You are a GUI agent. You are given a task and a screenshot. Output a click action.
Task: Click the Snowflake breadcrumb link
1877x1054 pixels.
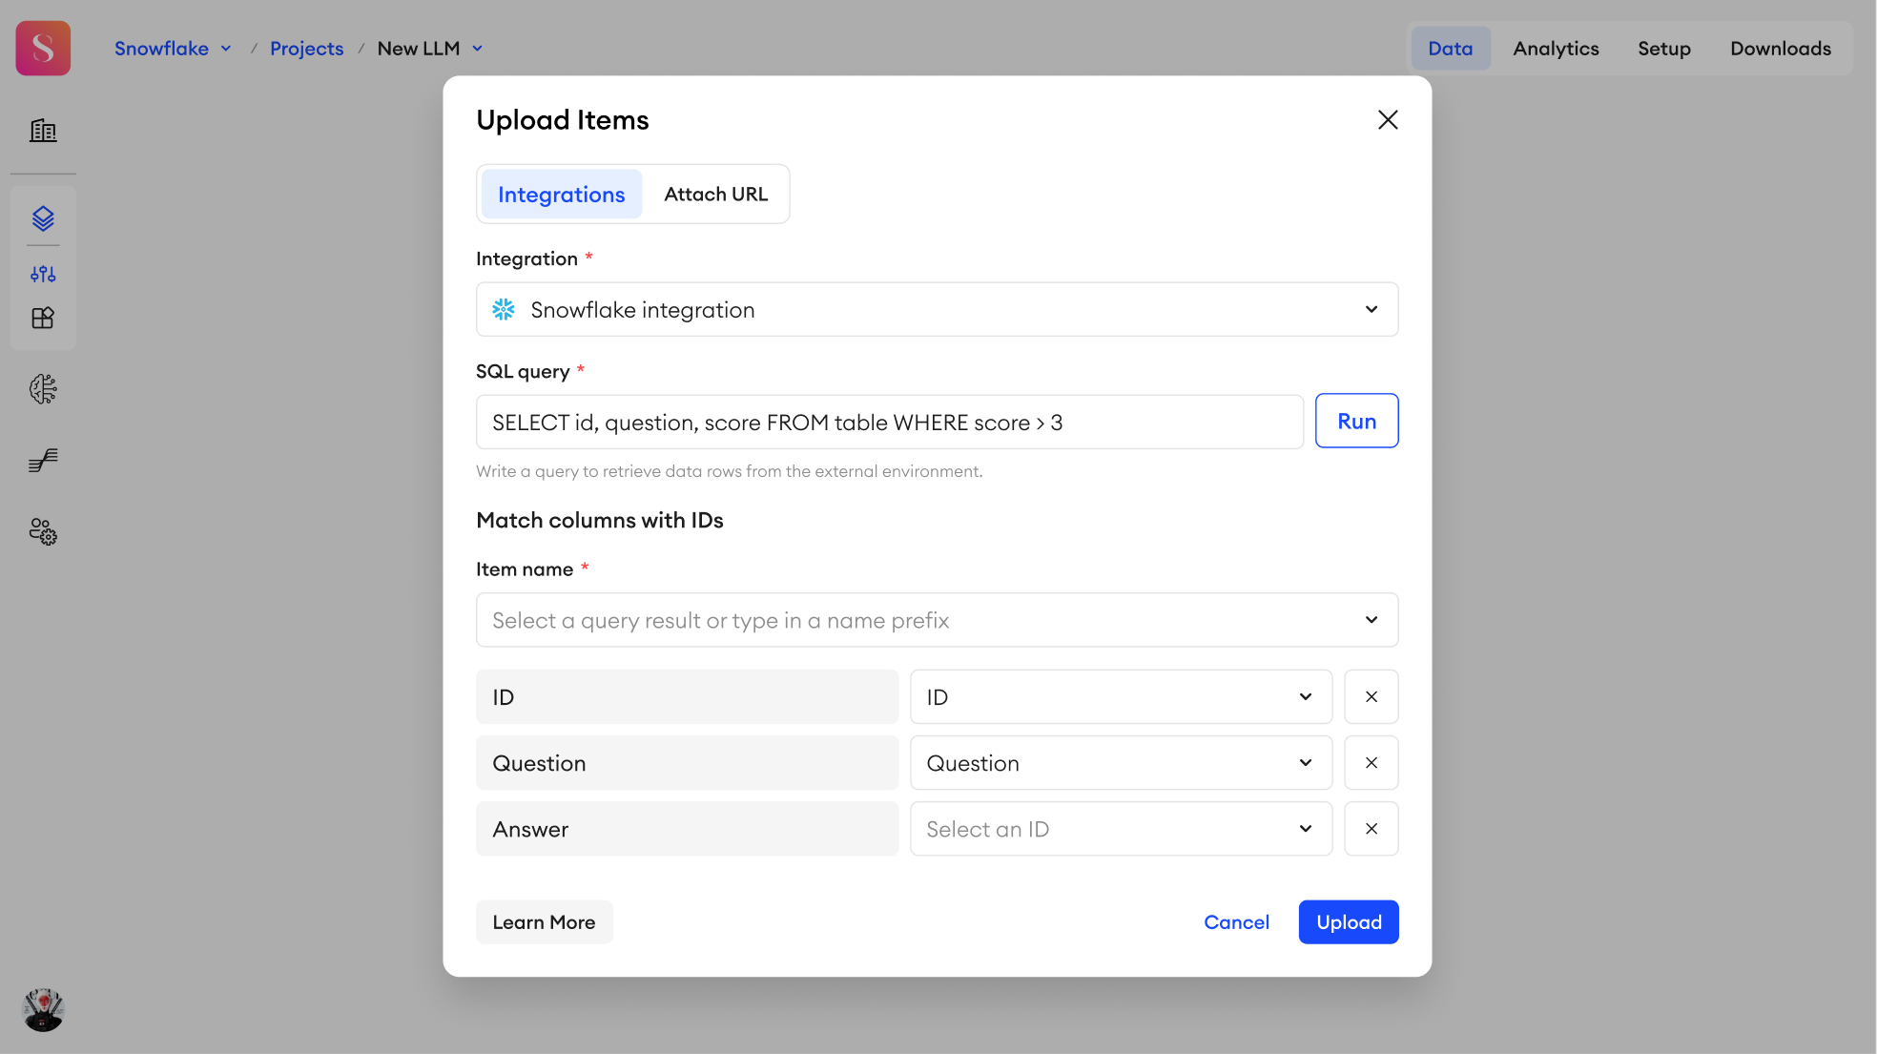(162, 49)
